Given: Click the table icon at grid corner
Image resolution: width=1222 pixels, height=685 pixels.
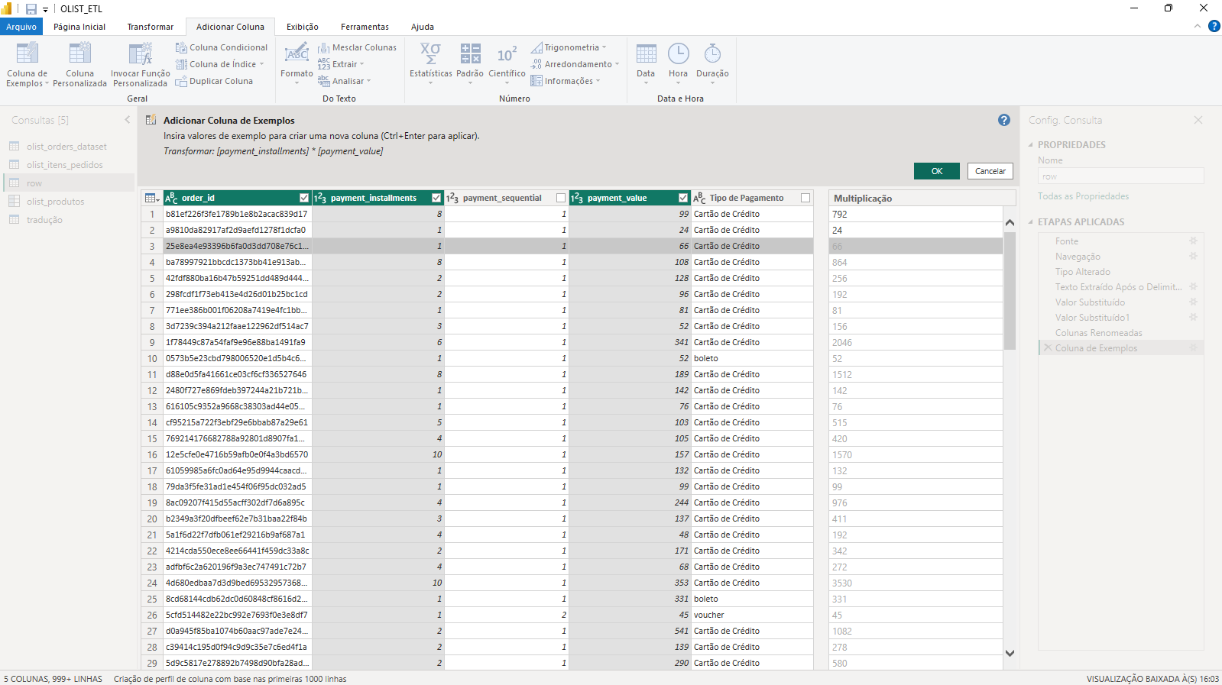Looking at the screenshot, I should 151,198.
